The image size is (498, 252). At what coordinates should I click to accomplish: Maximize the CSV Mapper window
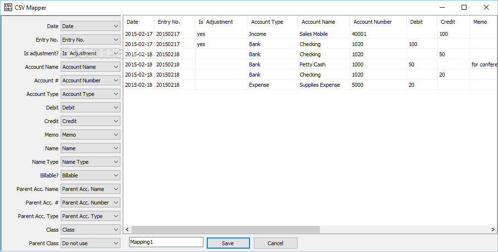[464, 7]
